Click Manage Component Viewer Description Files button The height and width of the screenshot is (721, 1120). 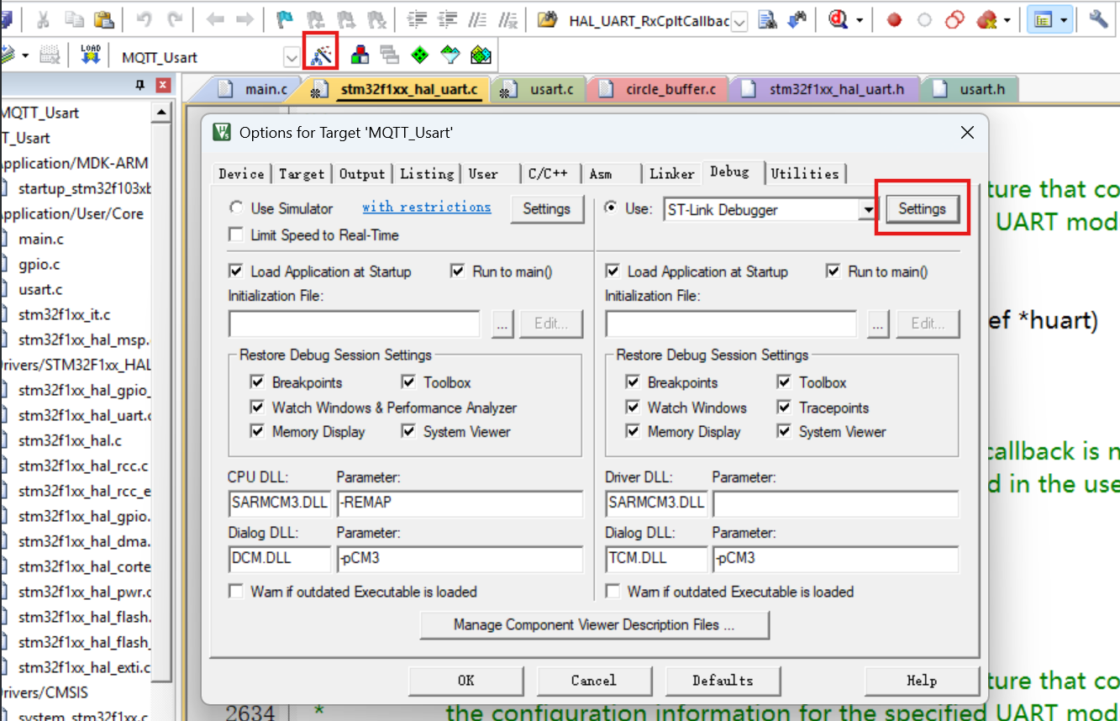pyautogui.click(x=594, y=624)
